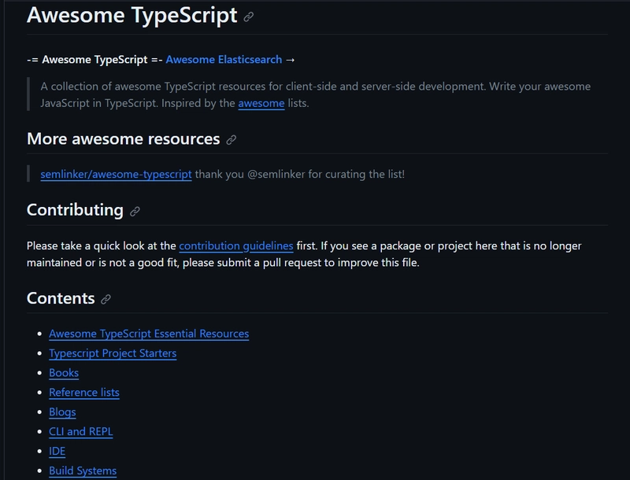Click the 'A collection of awesome TypeScript resources' quote
Screen dimensions: 630x480
point(316,94)
